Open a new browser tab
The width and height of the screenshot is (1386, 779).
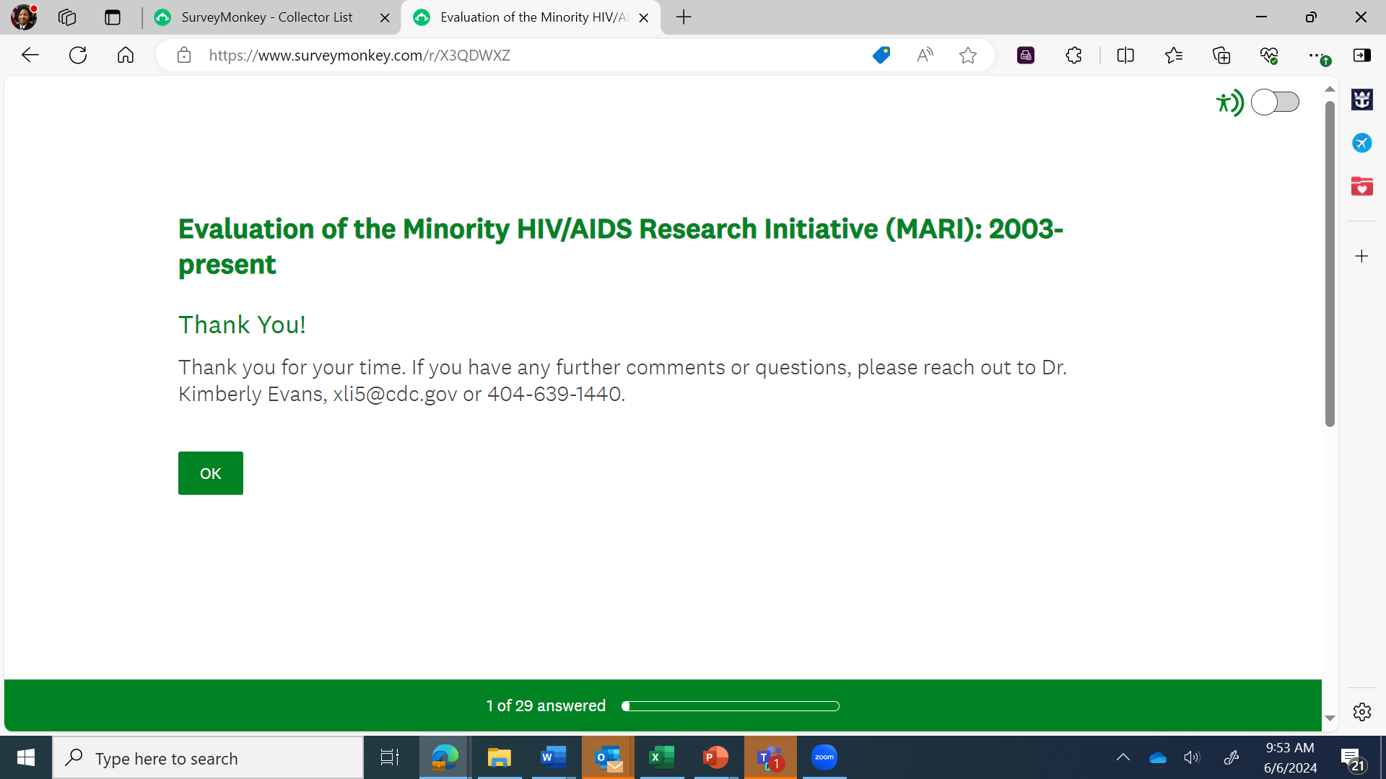tap(684, 17)
